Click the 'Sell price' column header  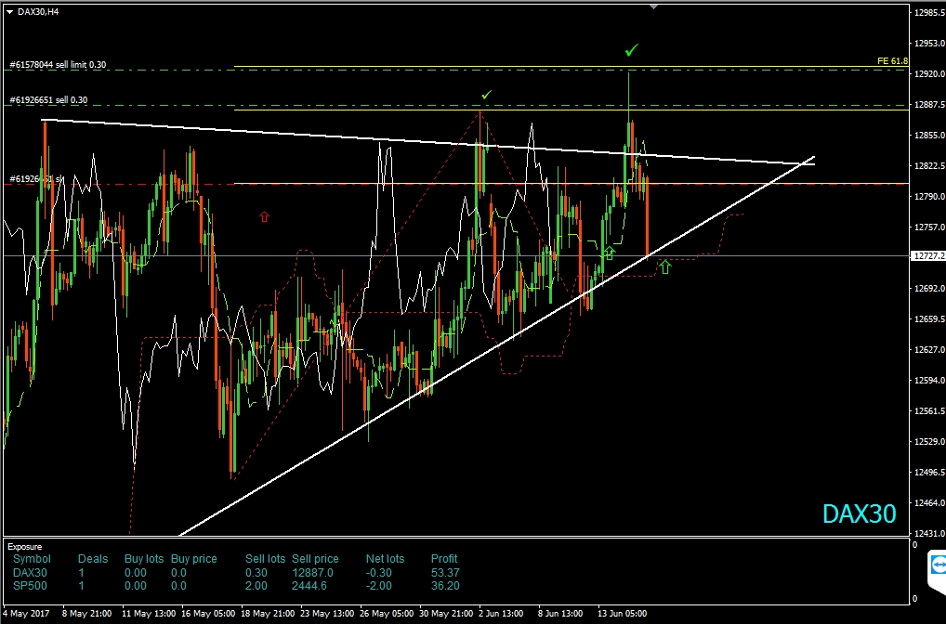tap(315, 559)
